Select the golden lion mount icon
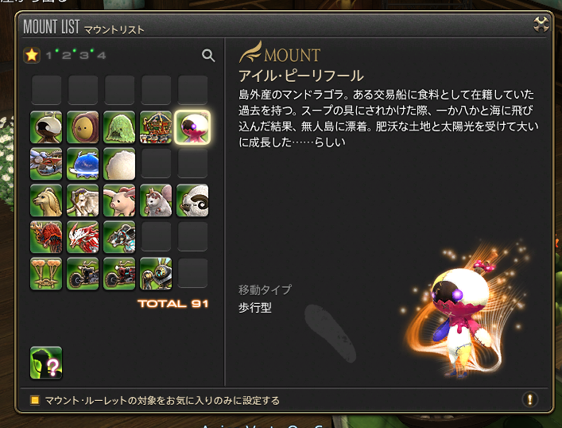This screenshot has height=428, width=562. [46, 200]
